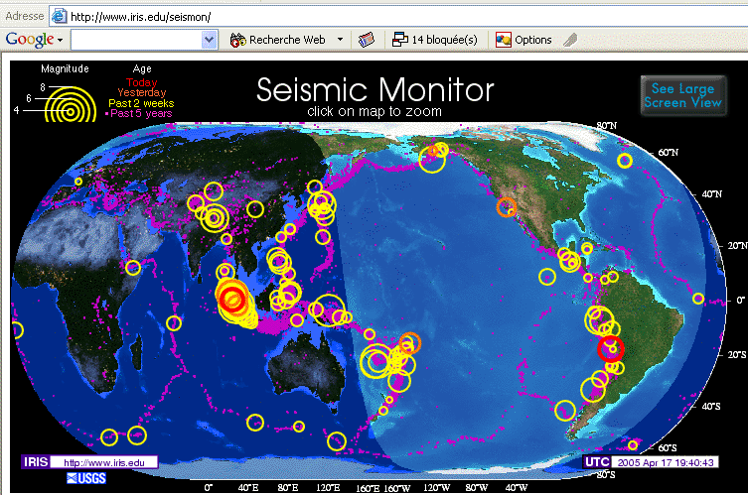748x495 pixels.
Task: Open the Recherche Web dropdown arrow
Action: [x=340, y=40]
